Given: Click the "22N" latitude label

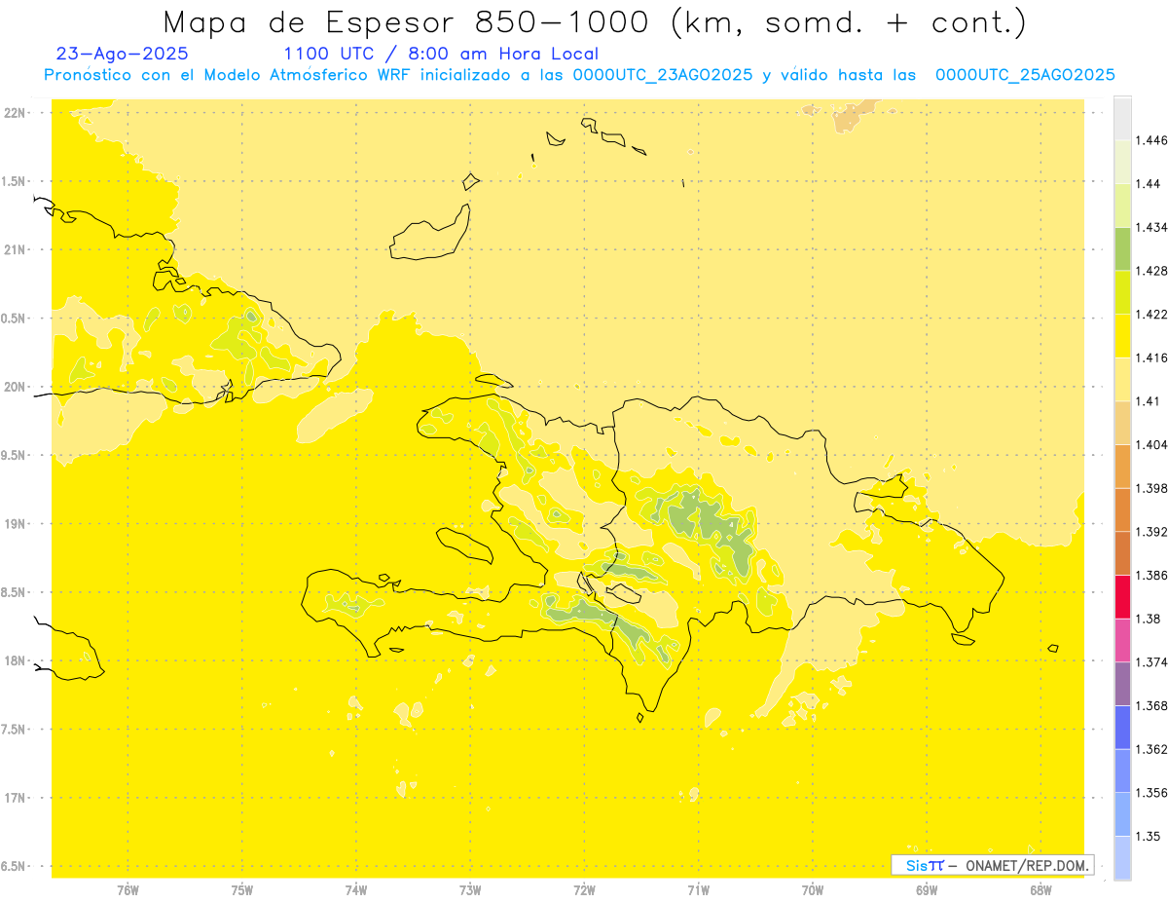Looking at the screenshot, I should [x=17, y=113].
